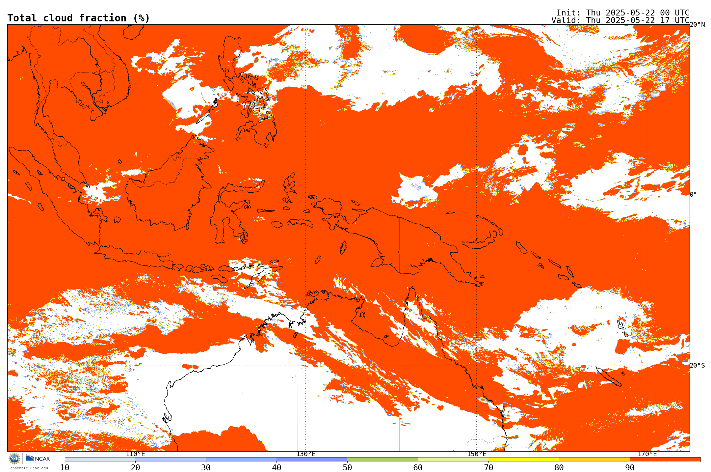Click the 30–40 percent blue swatch
The image size is (711, 472).
pos(241,459)
